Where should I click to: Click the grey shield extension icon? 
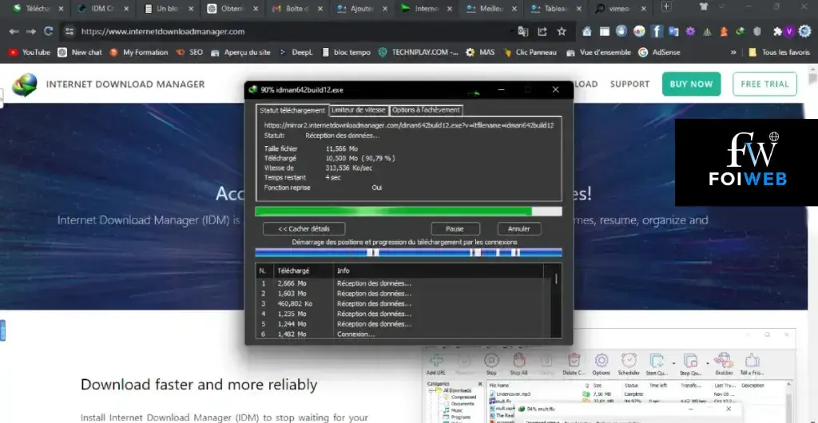(757, 32)
